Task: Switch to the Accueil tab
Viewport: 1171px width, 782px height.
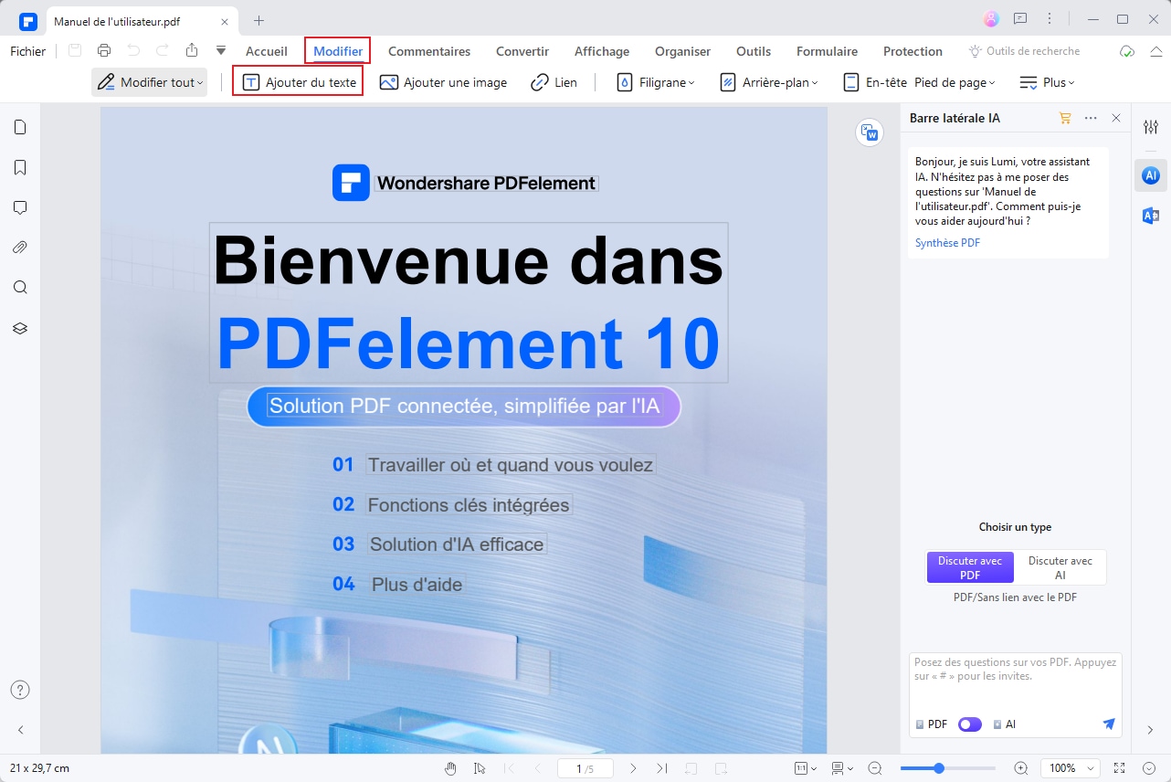Action: (267, 51)
